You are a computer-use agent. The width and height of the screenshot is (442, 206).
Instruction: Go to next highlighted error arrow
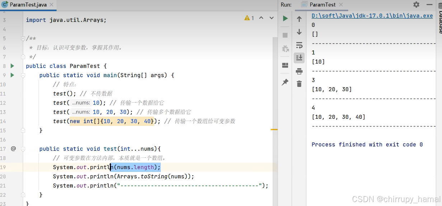click(x=271, y=18)
